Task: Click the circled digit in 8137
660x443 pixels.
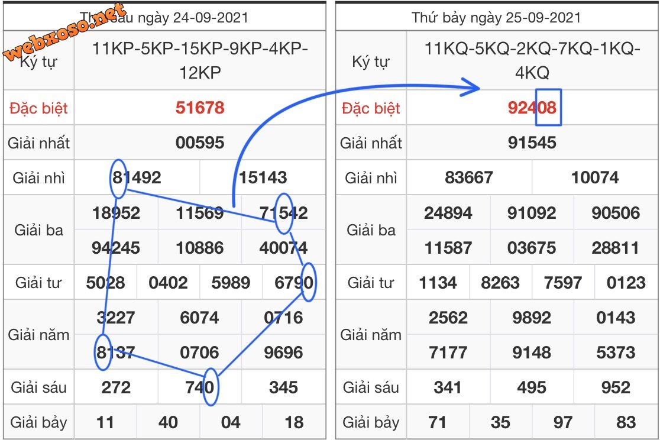Action: click(x=103, y=353)
